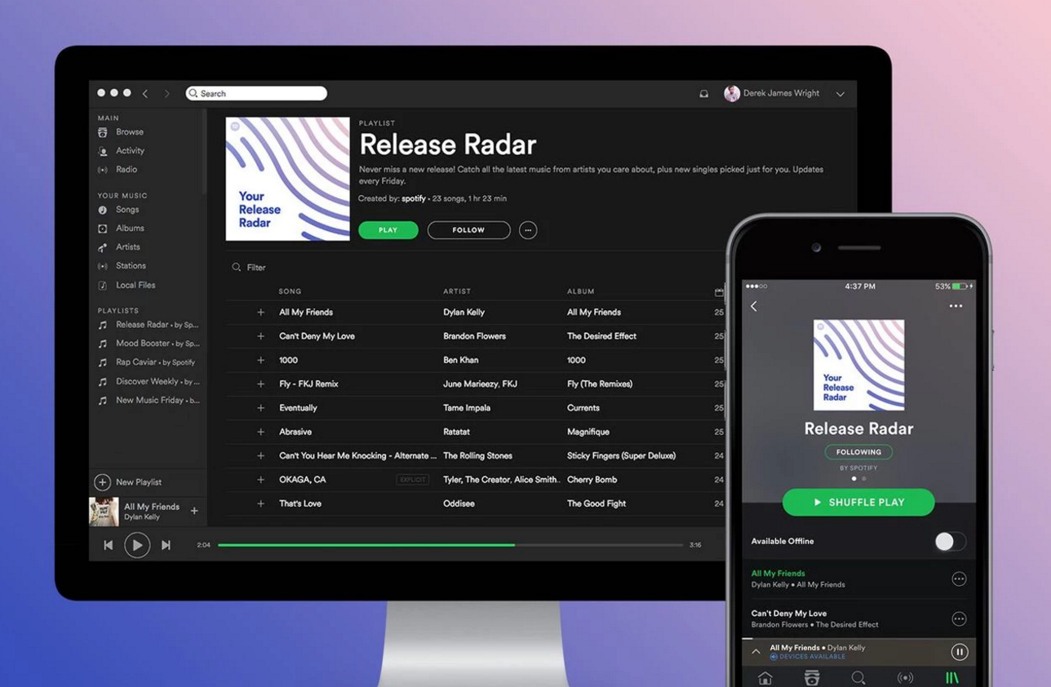Tap the back chevron on the phone
This screenshot has height=687, width=1051.
[754, 307]
